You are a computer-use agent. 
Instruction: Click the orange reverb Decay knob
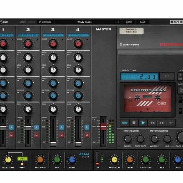tap(130, 160)
